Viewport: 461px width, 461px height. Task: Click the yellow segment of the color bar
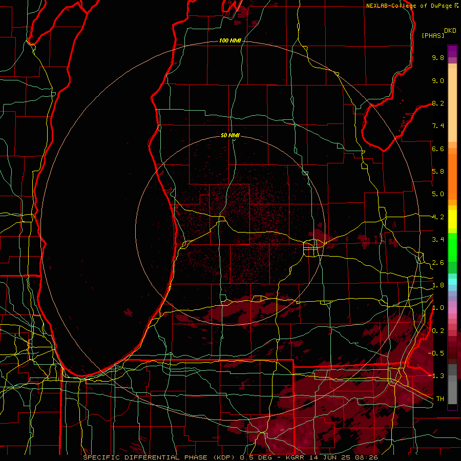click(452, 219)
